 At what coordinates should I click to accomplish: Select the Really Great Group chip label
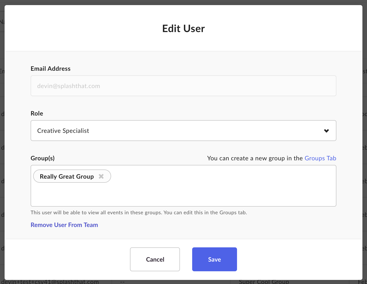click(67, 176)
